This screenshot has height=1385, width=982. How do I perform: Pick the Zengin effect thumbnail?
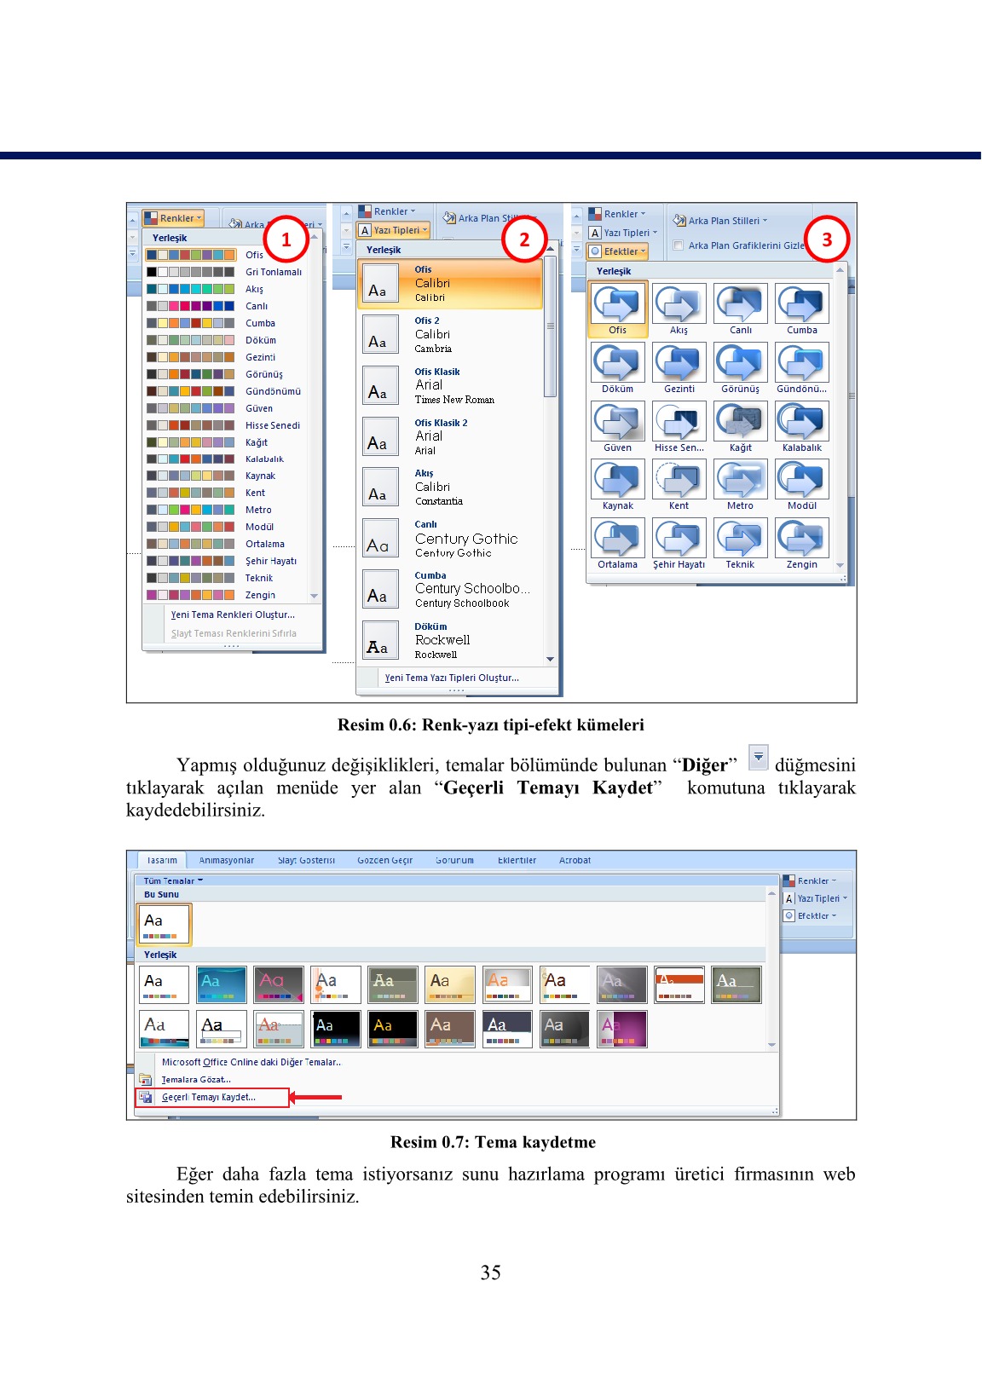802,539
